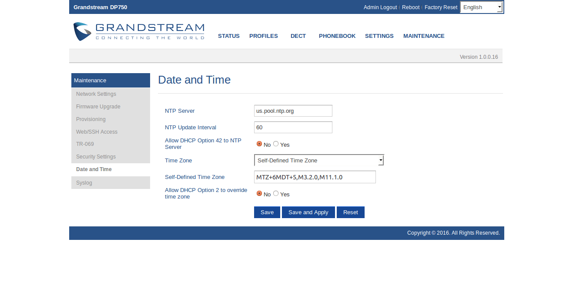Go to the DECT menu
573x293 pixels.
pyautogui.click(x=298, y=36)
